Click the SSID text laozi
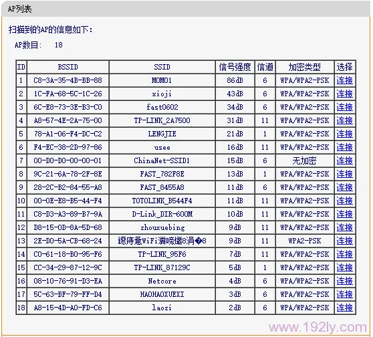The width and height of the screenshot is (373, 337). [x=162, y=308]
